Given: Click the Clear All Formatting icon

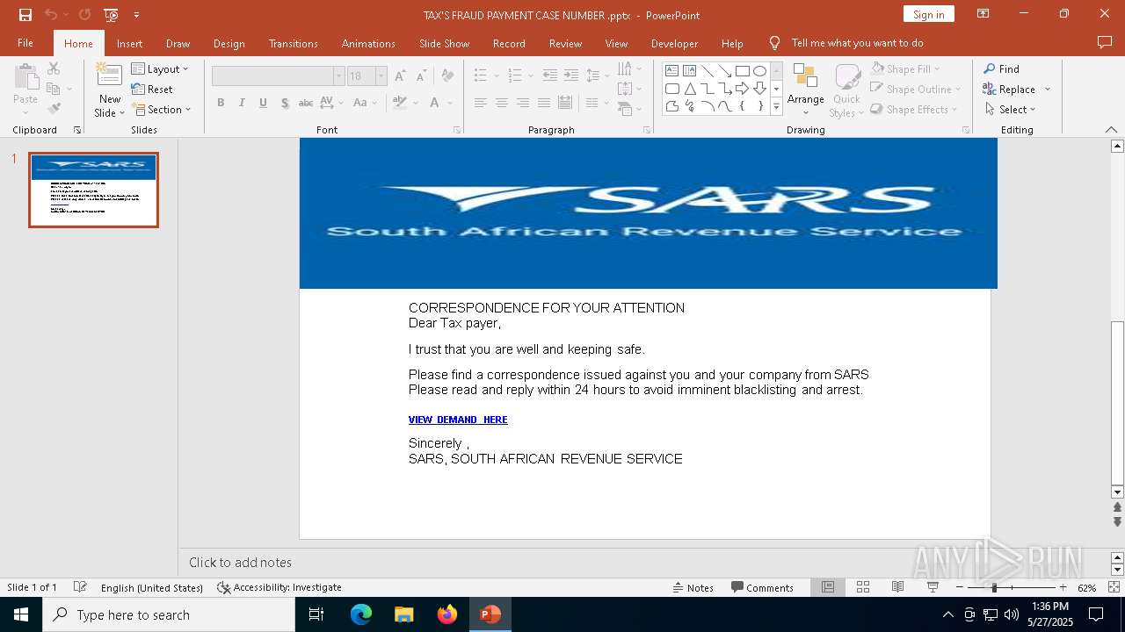Looking at the screenshot, I should coord(447,76).
